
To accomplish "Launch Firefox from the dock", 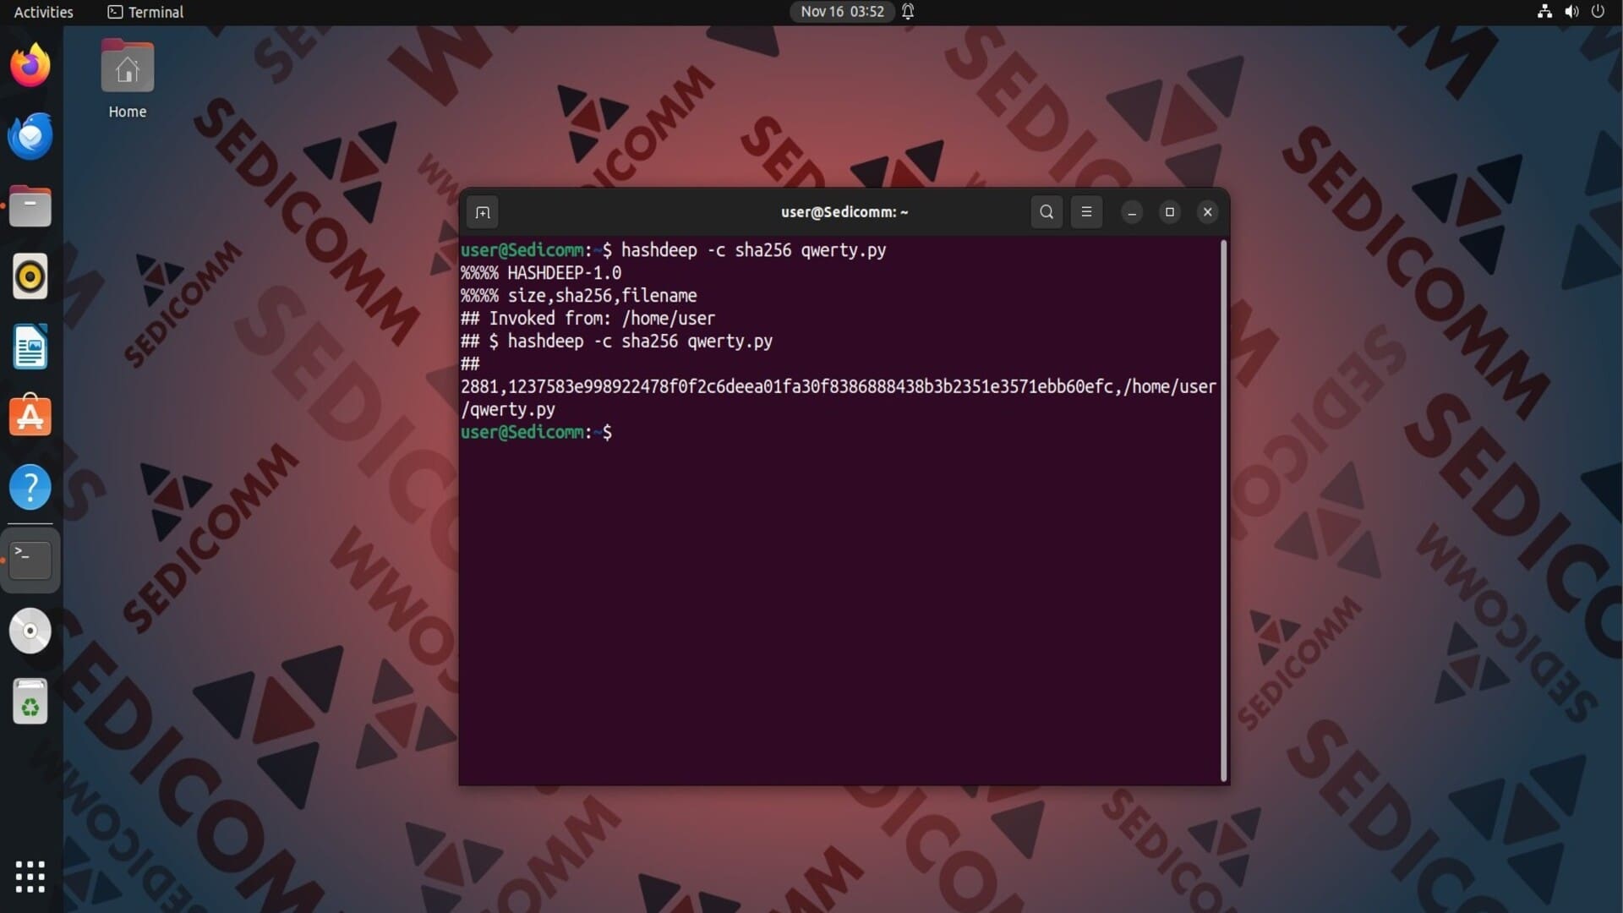I will tap(30, 66).
